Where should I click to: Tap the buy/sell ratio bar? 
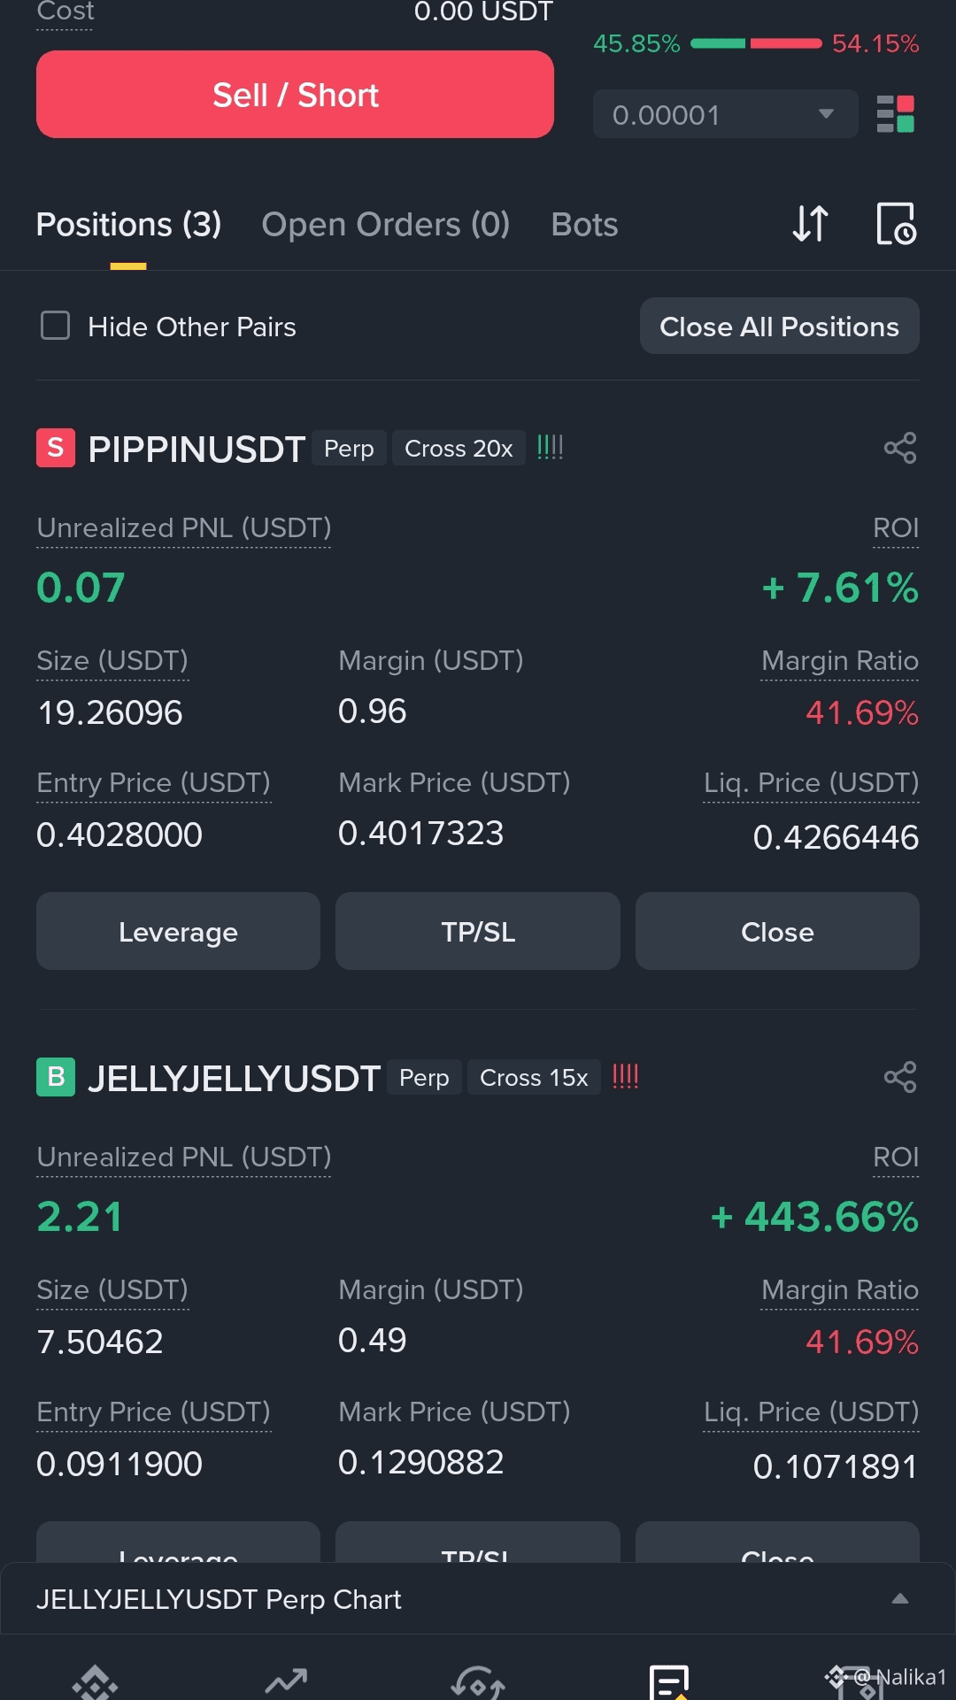(x=756, y=43)
